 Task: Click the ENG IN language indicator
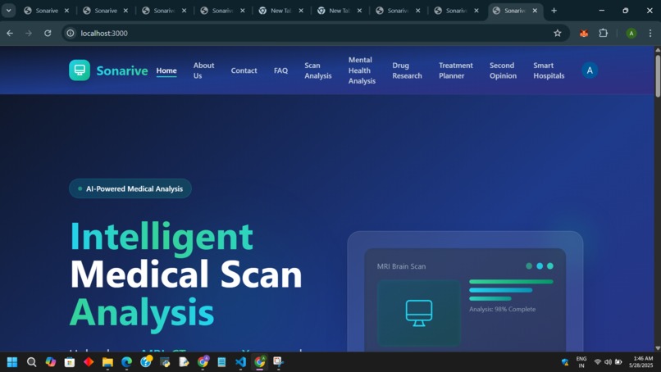pos(581,362)
